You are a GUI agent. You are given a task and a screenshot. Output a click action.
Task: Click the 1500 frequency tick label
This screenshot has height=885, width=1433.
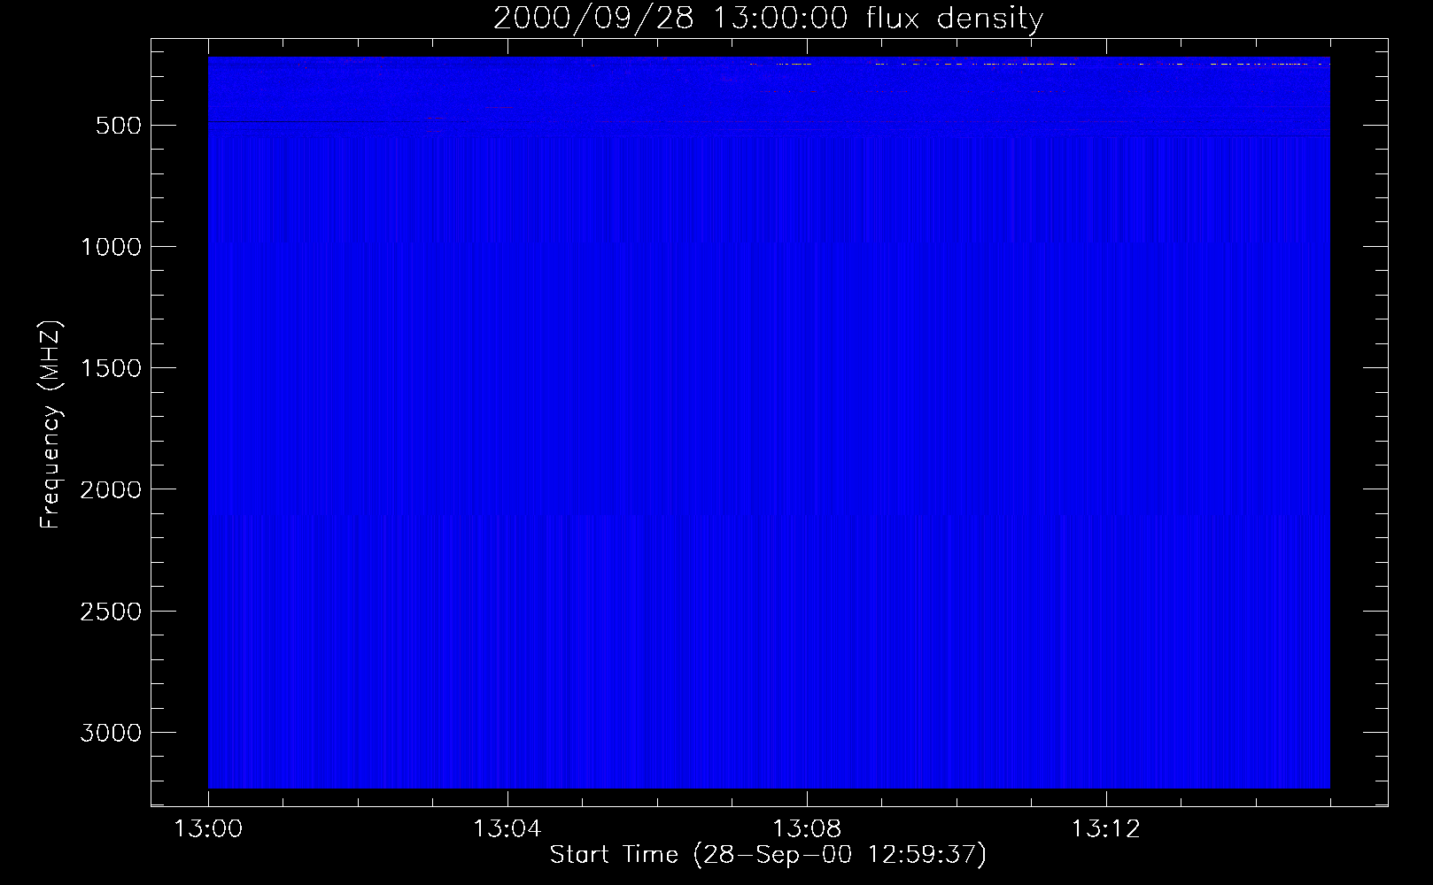tap(111, 368)
